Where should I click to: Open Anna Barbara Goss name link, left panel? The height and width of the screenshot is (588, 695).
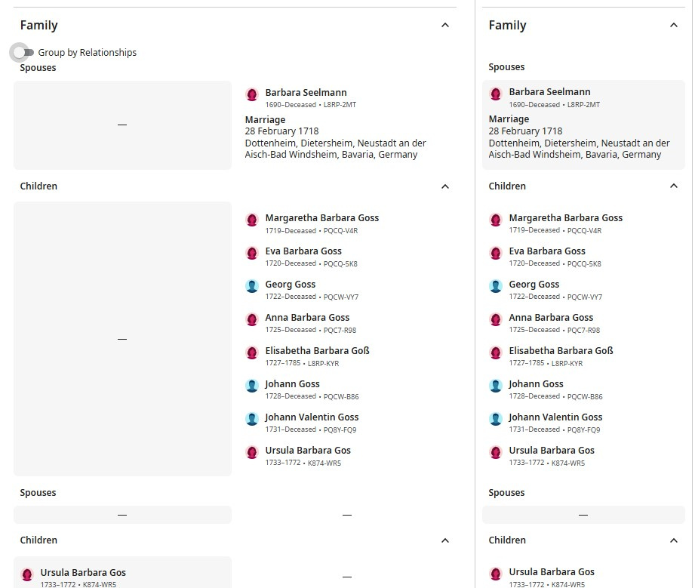coord(307,318)
